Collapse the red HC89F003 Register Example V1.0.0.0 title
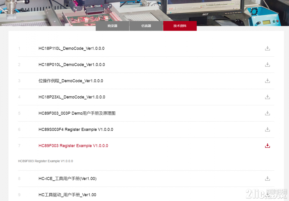This screenshot has width=289, height=201. point(73,146)
